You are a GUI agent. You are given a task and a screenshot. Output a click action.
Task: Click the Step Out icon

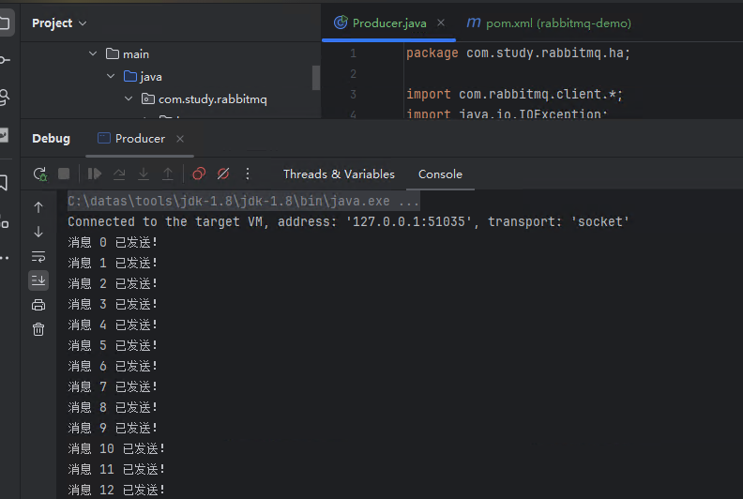point(168,174)
